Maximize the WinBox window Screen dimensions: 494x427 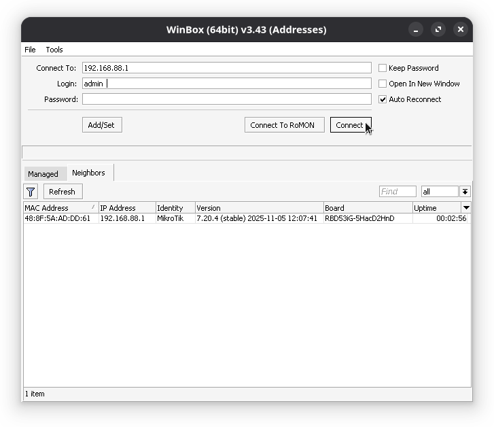(x=438, y=29)
